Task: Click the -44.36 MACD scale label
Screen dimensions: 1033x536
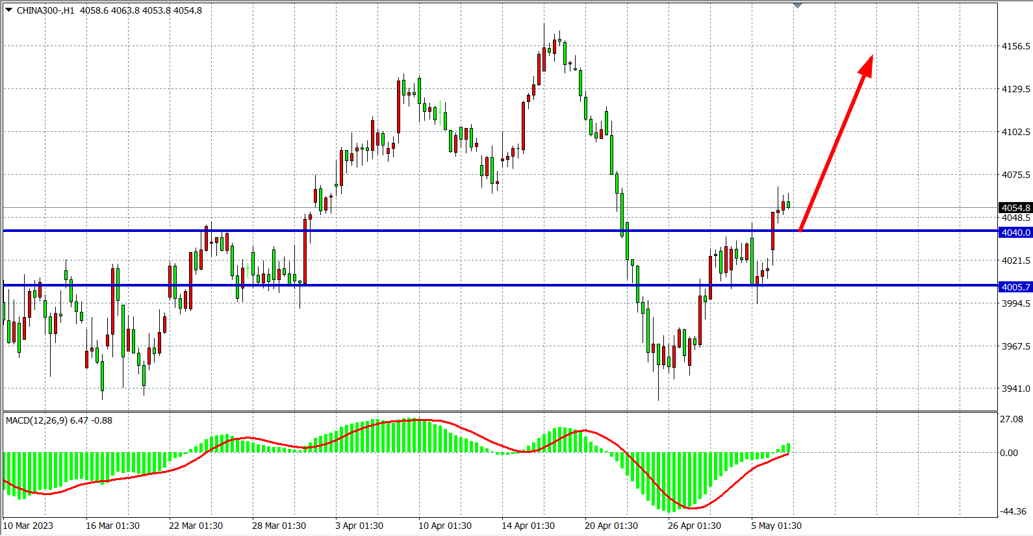Action: (1014, 511)
